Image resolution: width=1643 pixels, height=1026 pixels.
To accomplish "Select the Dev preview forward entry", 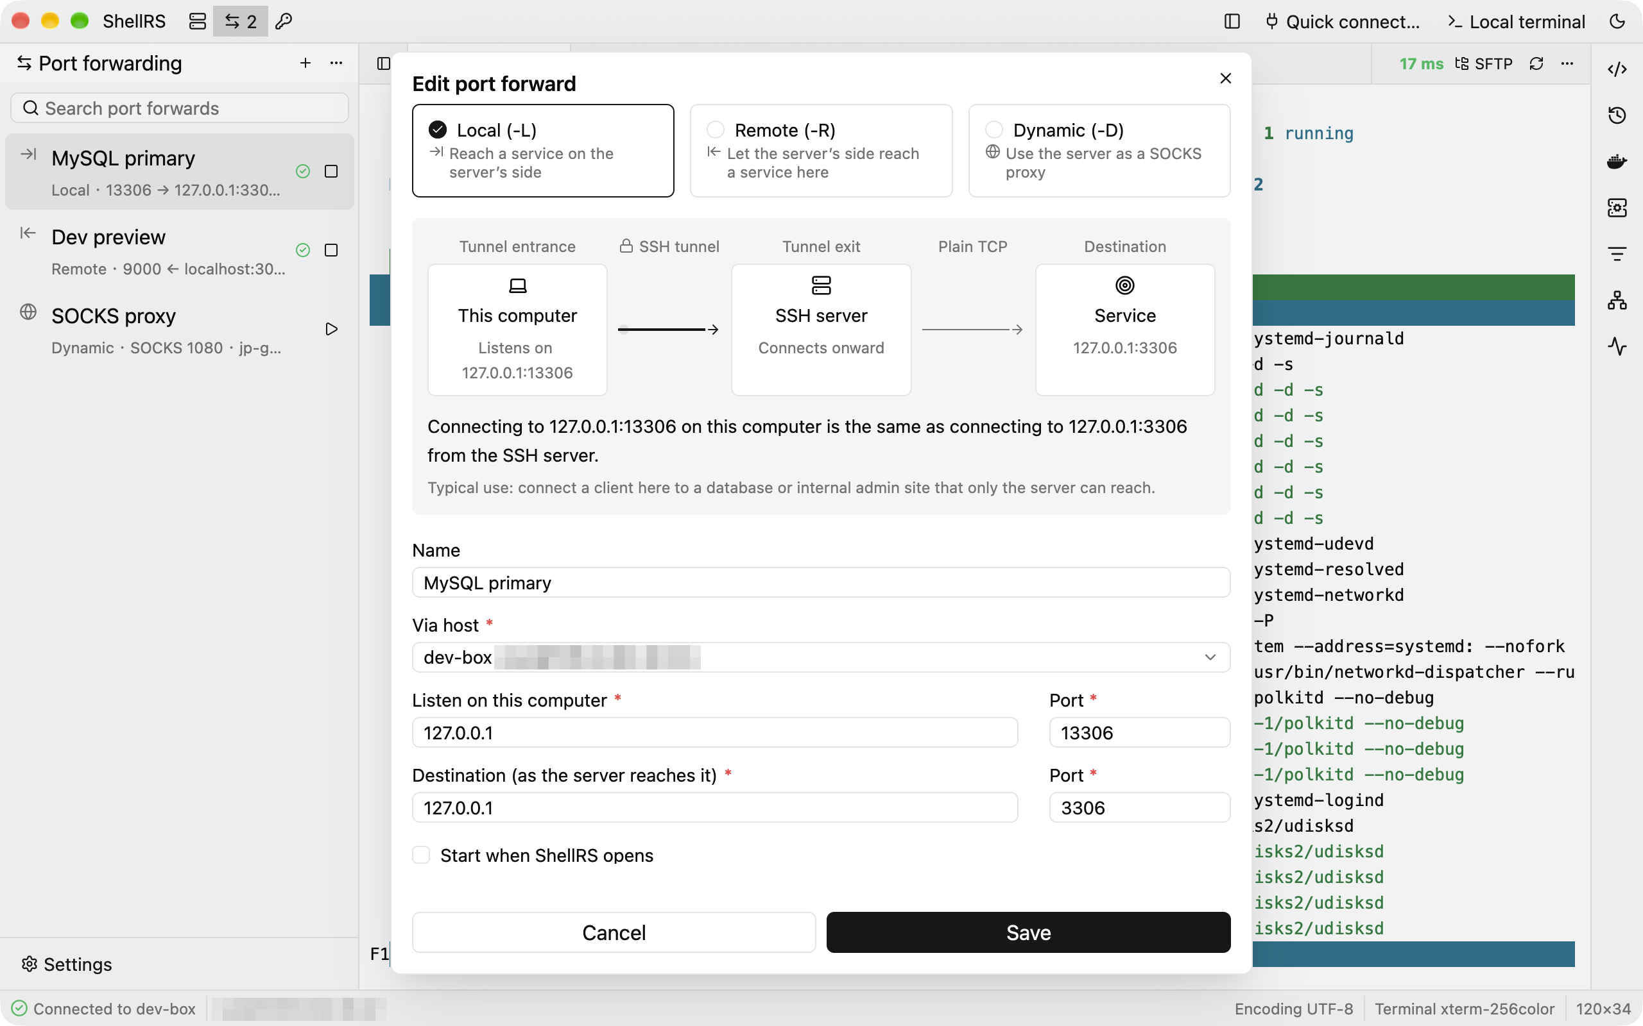I will tap(179, 250).
